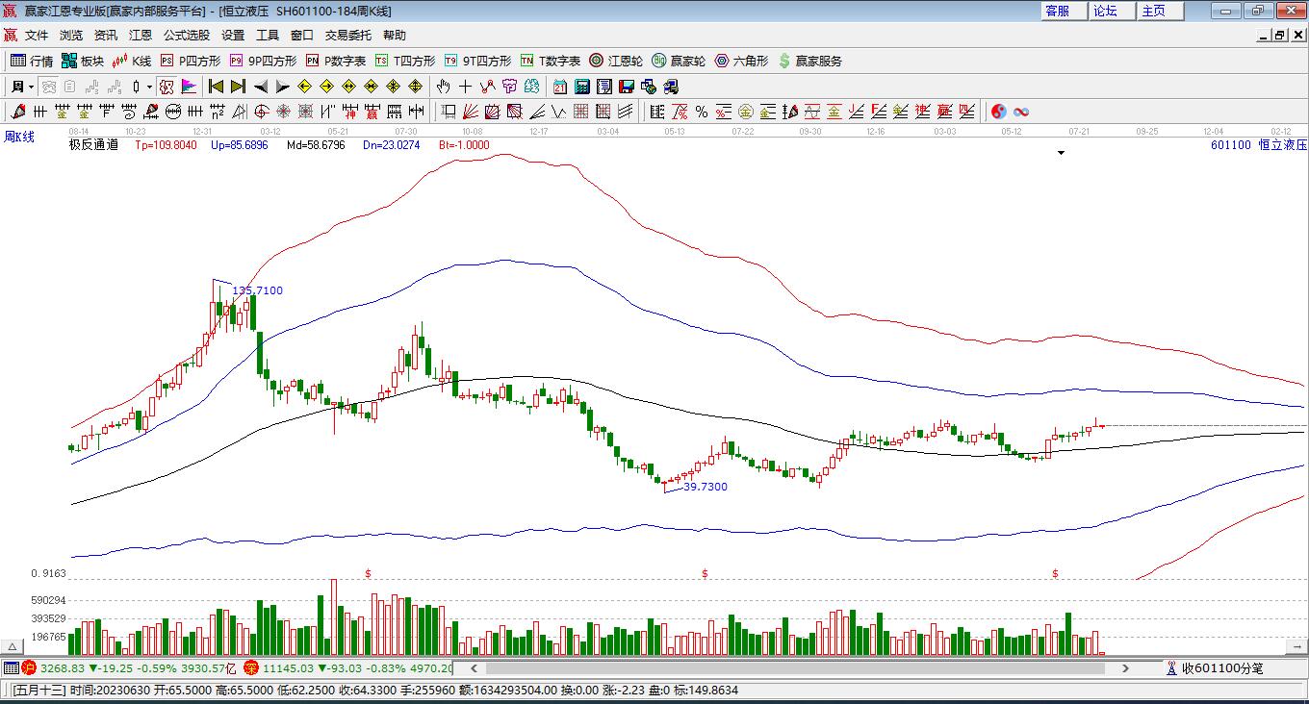Click the percent sign drawing tool
The width and height of the screenshot is (1309, 704).
pyautogui.click(x=701, y=112)
